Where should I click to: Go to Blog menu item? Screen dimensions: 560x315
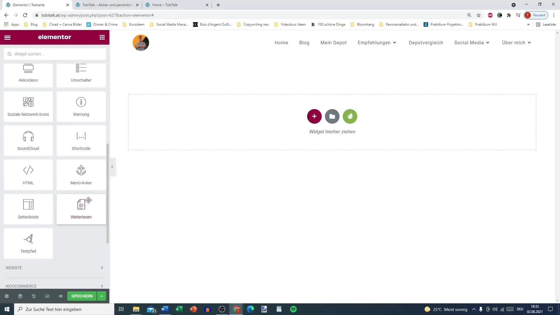[x=304, y=43]
